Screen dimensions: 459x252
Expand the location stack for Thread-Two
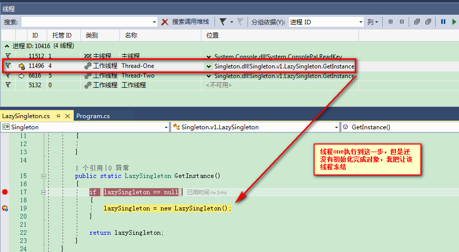tap(209, 76)
